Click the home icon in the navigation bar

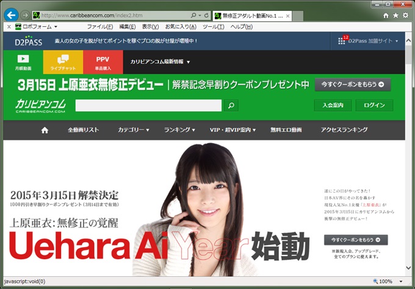[x=45, y=130]
